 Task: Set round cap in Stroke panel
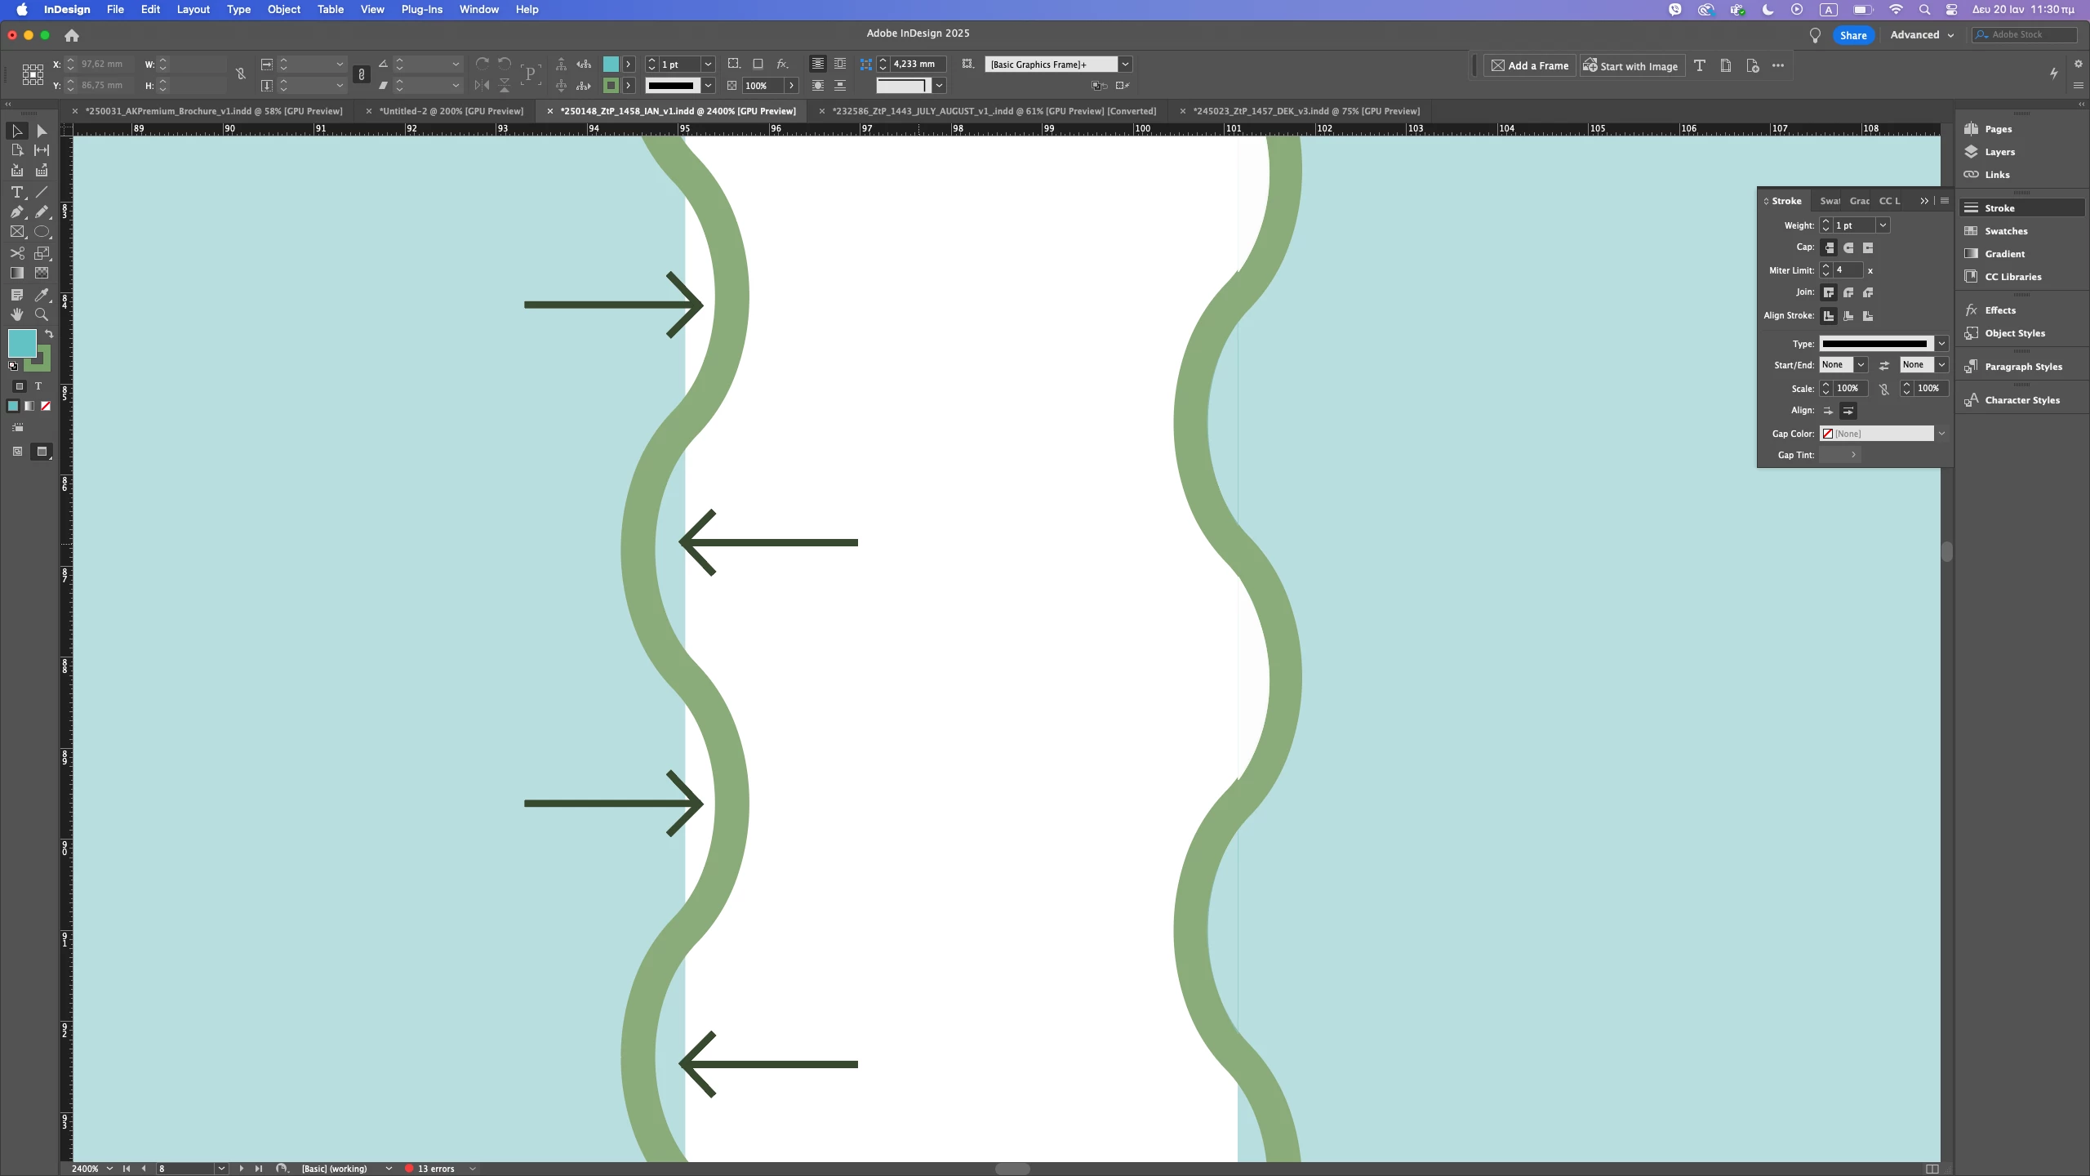tap(1848, 247)
